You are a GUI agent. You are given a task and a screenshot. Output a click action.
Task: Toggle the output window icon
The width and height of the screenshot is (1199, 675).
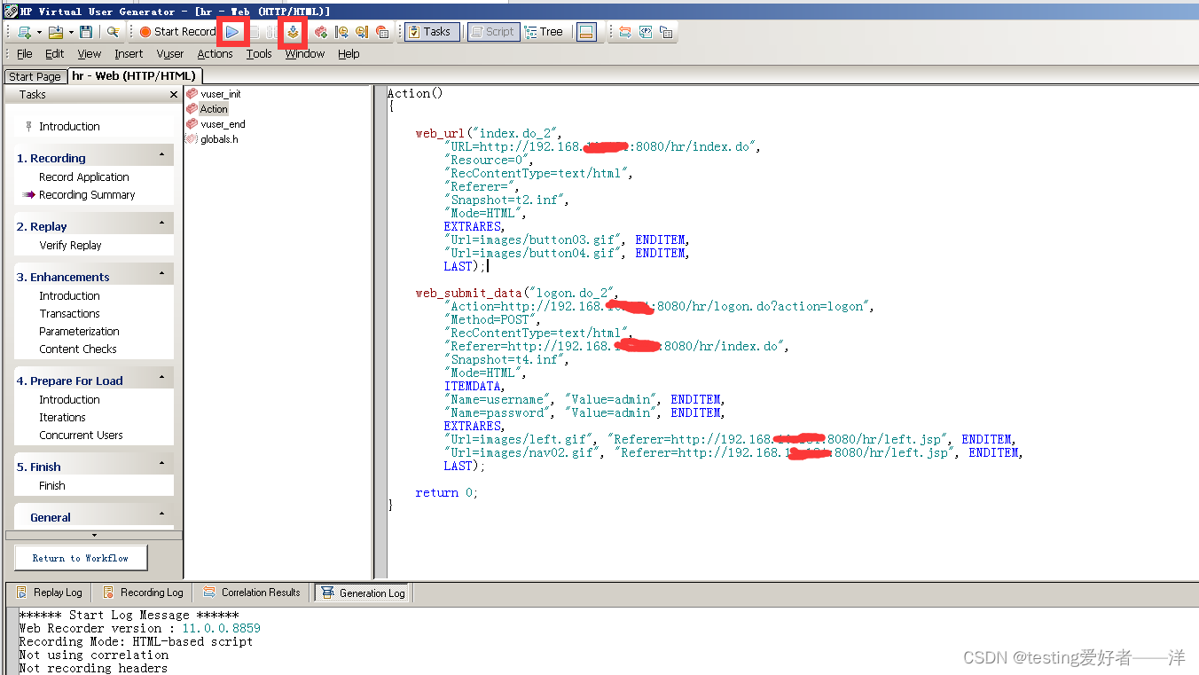pos(585,32)
